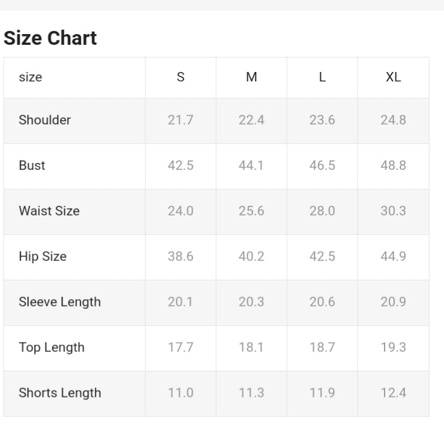Click the Shorts Length value 12.4
Screen dimensions: 444x429
[x=393, y=393]
